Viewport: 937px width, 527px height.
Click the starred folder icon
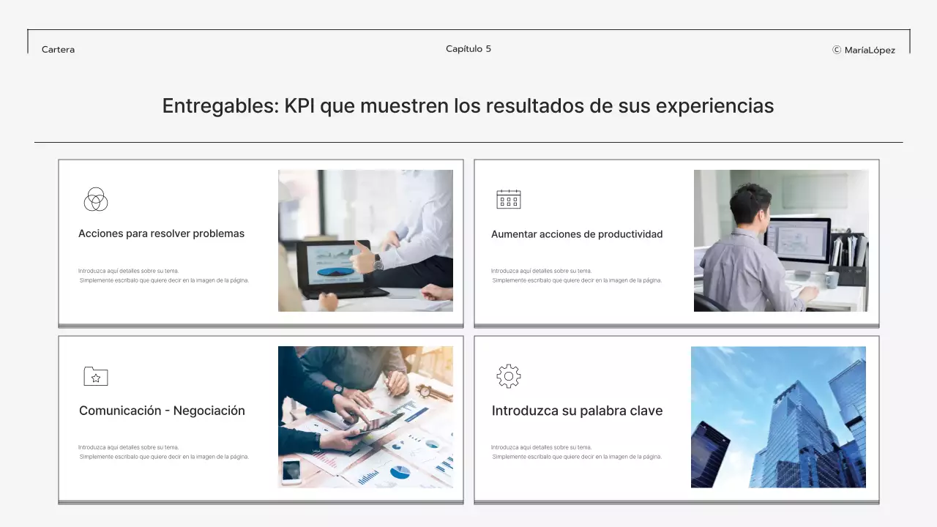point(96,376)
